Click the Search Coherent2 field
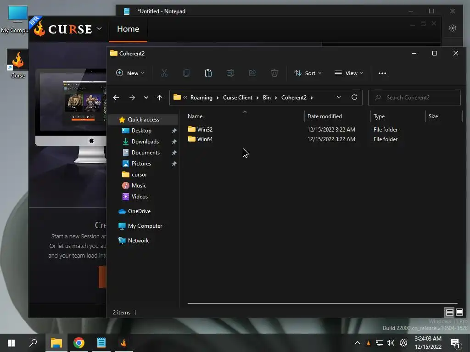The image size is (470, 352). pos(414,98)
